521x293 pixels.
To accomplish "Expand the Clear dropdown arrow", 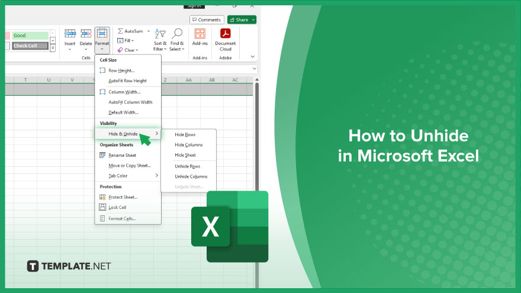I will coord(137,50).
